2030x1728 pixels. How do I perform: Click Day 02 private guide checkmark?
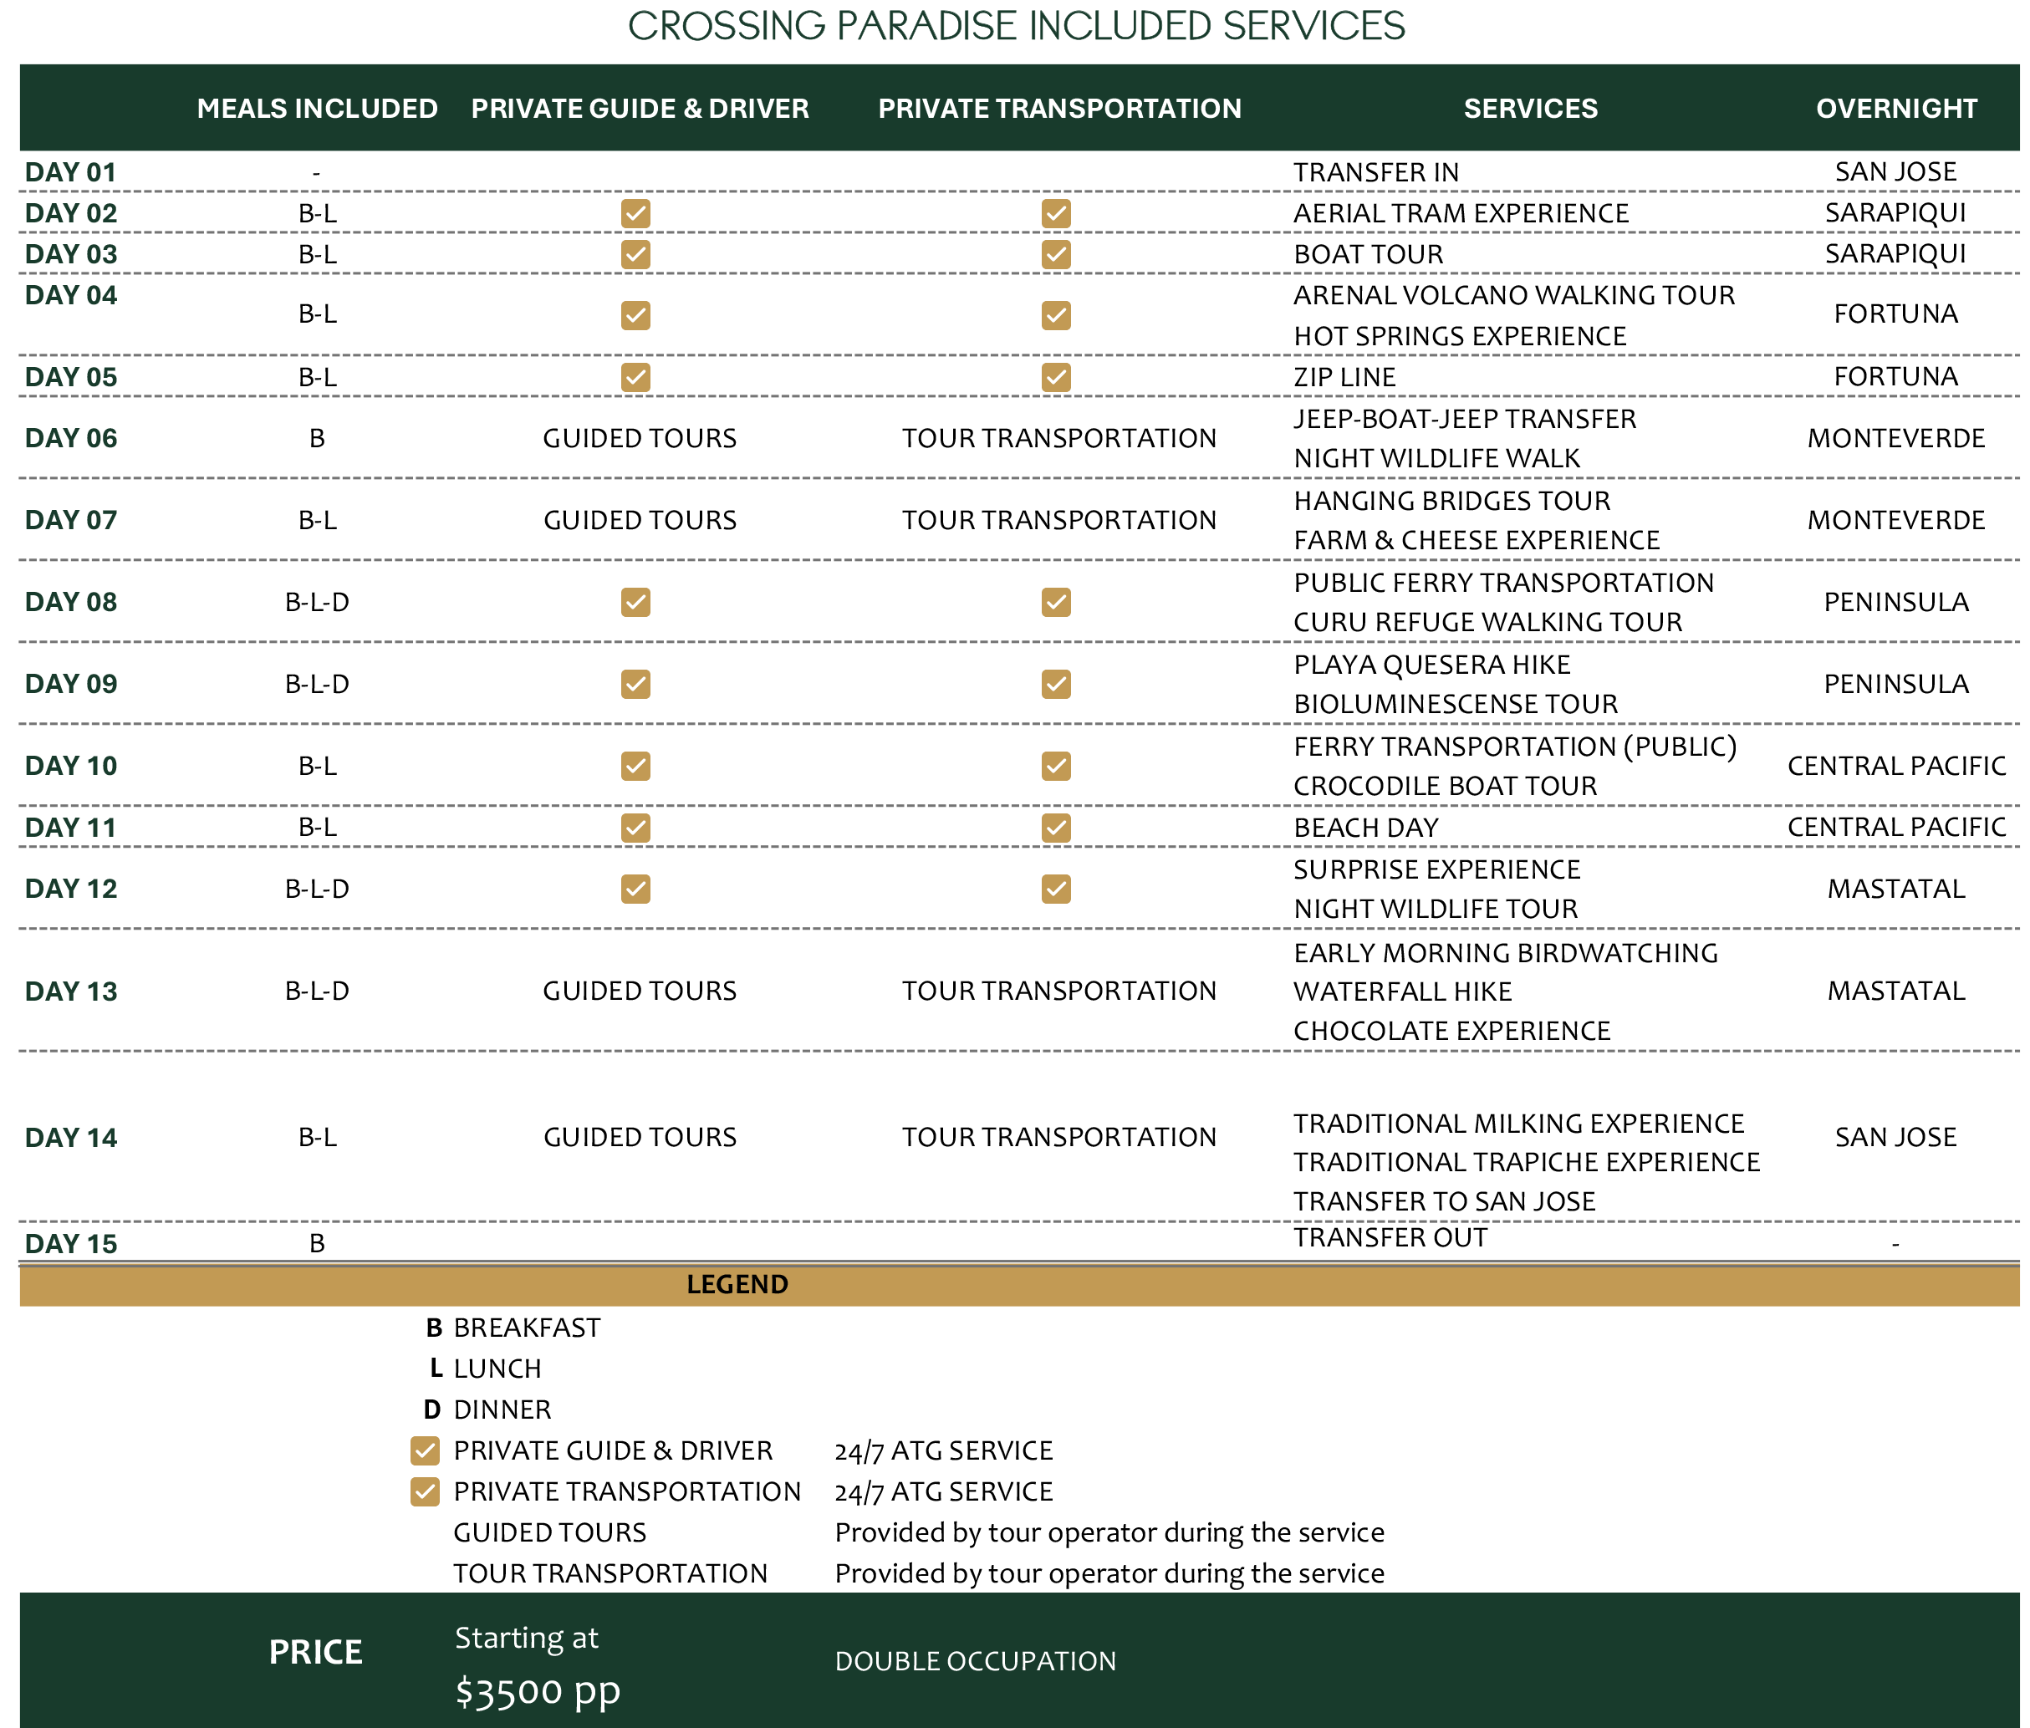pyautogui.click(x=636, y=213)
